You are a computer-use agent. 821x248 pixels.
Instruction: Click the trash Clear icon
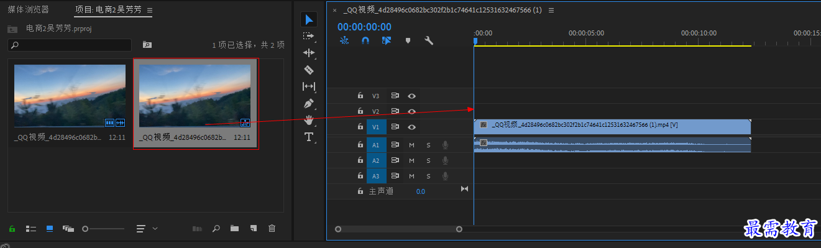pos(272,229)
